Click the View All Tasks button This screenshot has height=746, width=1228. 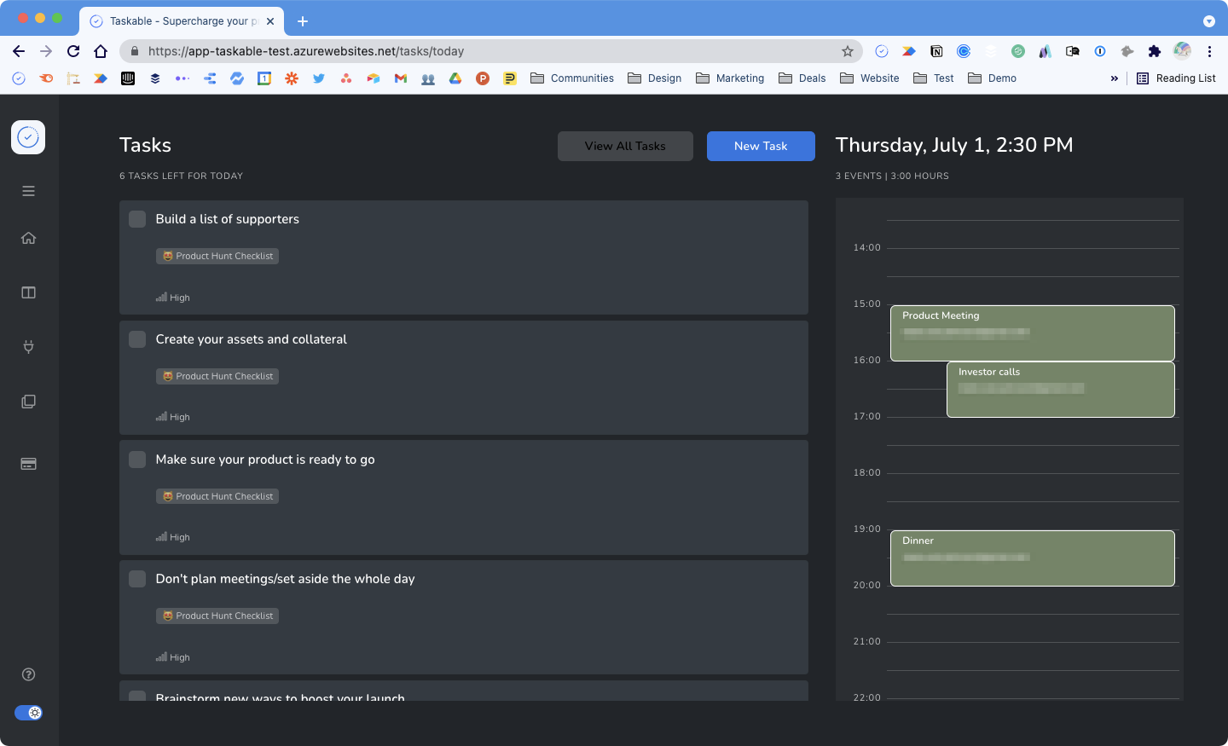click(625, 146)
